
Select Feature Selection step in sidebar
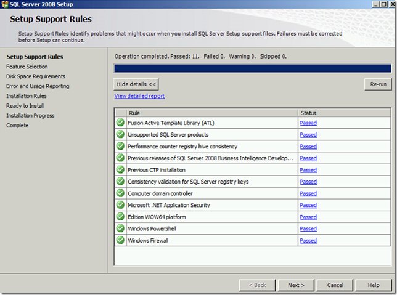coord(27,67)
